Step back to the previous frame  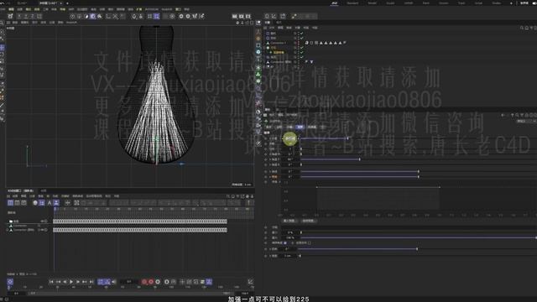65,282
